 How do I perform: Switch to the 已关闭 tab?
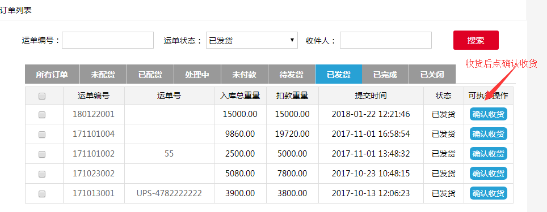click(432, 75)
